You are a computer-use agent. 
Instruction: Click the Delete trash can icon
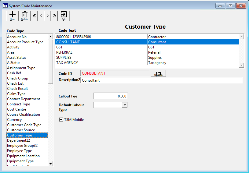point(25,16)
